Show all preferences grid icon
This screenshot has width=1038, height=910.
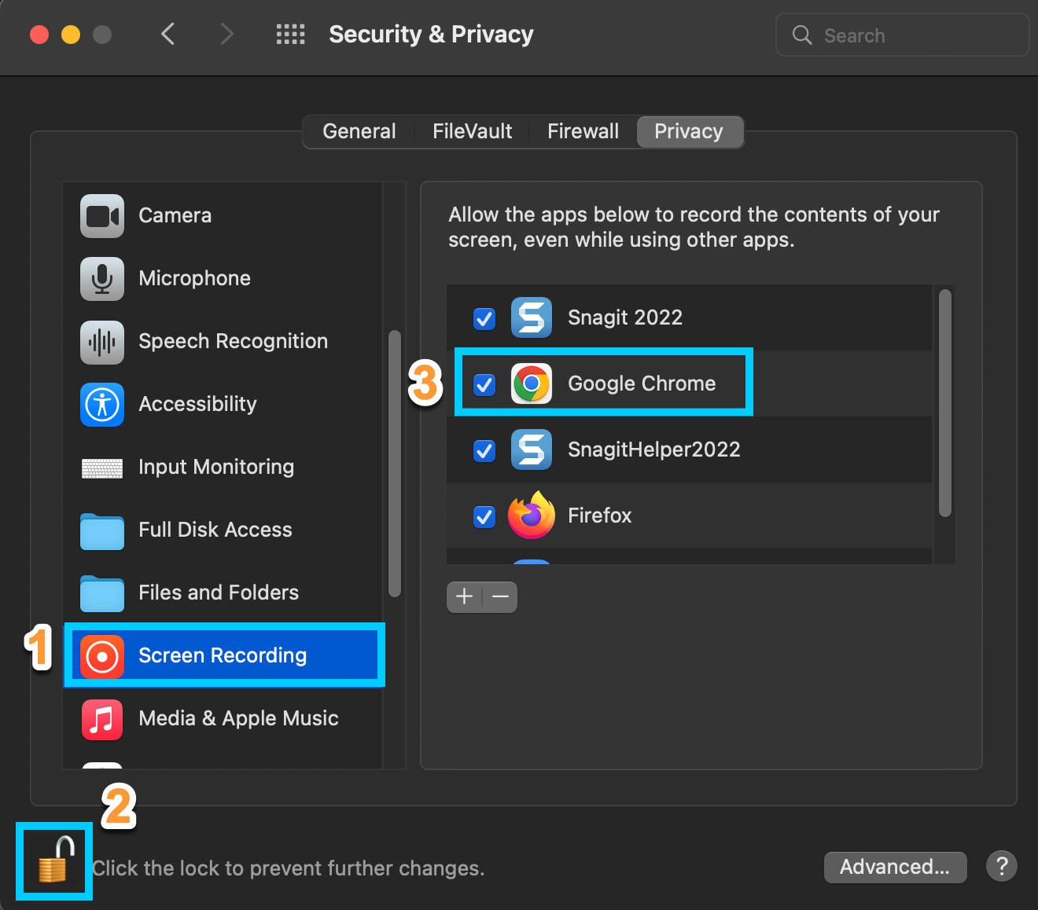tap(291, 35)
